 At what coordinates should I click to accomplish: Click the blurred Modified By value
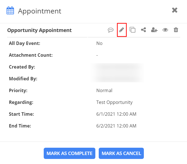point(117,79)
